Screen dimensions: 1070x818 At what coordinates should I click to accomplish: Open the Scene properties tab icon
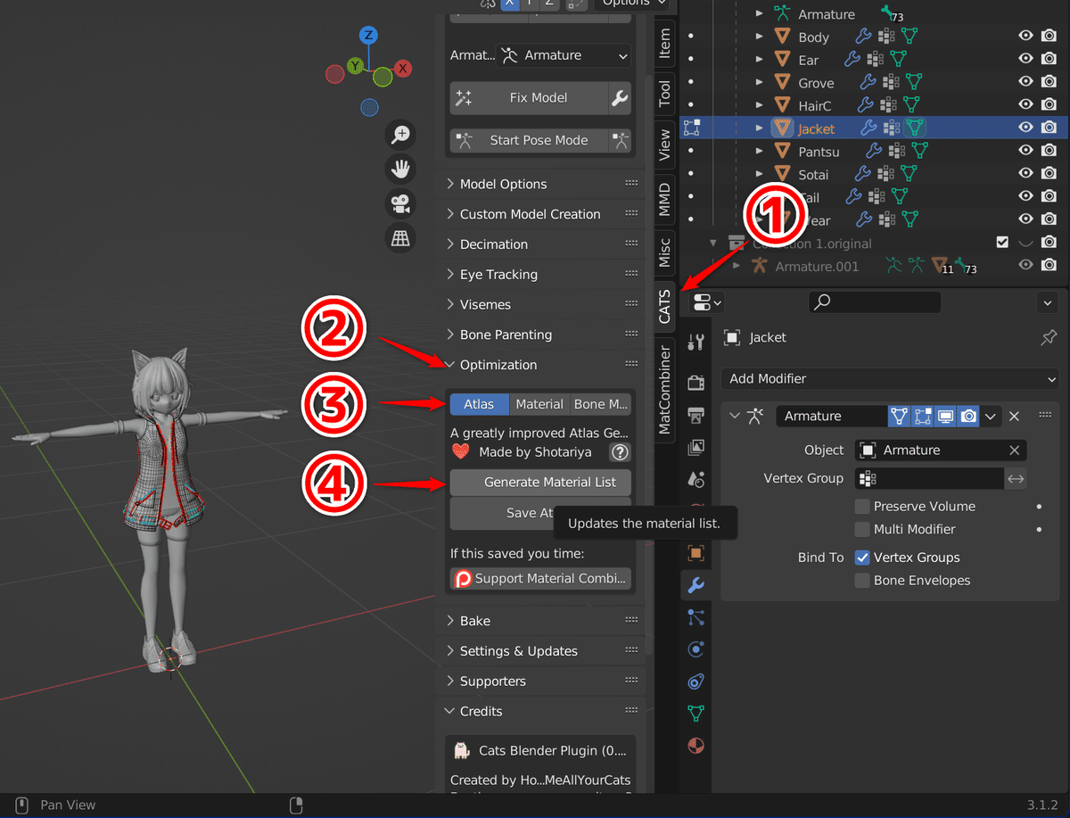coord(696,479)
